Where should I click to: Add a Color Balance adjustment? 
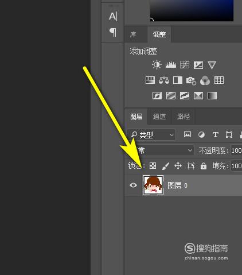click(164, 80)
